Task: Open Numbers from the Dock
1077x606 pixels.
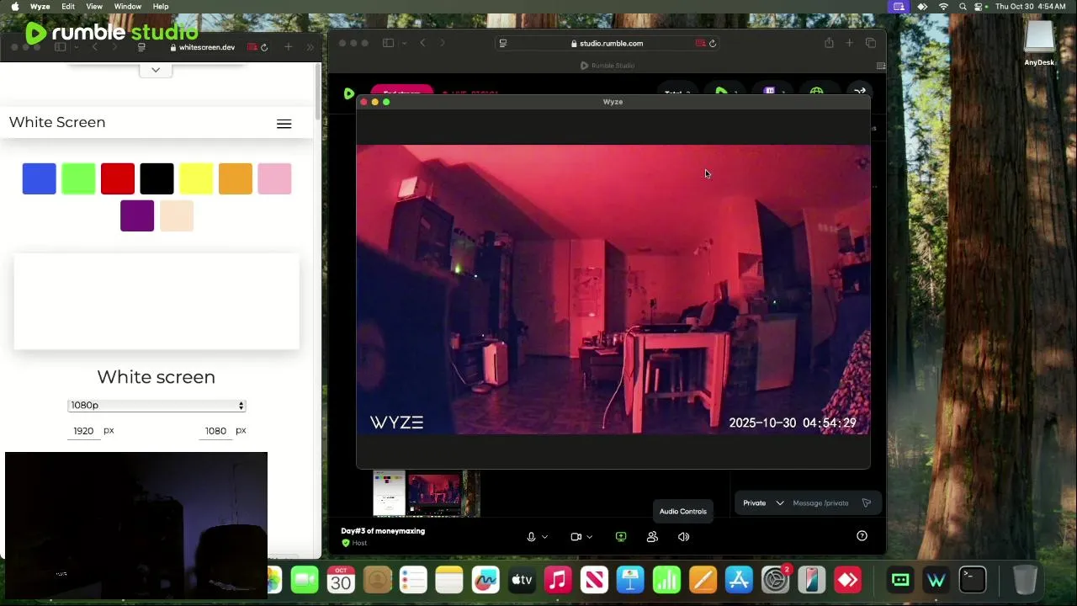Action: (x=666, y=580)
